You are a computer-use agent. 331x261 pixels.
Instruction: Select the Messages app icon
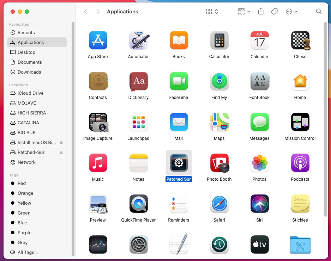point(259,122)
